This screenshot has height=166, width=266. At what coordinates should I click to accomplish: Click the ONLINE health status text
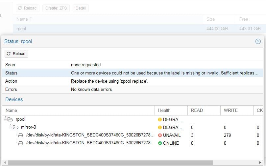(171, 143)
